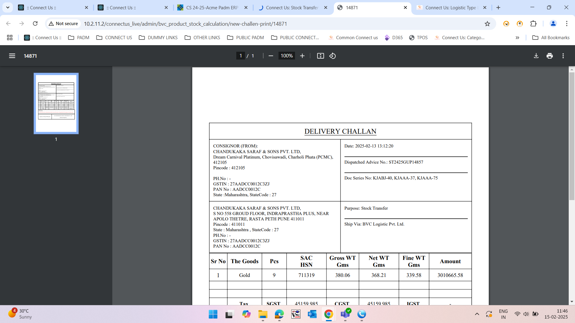Open the weather widget showing 30°C
This screenshot has width=575, height=323.
pyautogui.click(x=20, y=314)
